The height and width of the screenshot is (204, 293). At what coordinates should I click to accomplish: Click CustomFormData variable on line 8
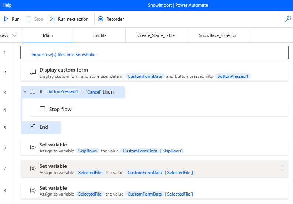click(144, 194)
